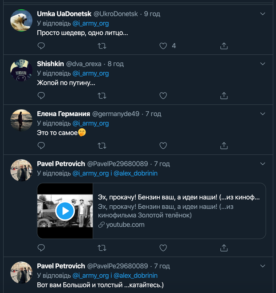Play the YouTube video preview
Screen dimensions: 276x293
point(65,211)
